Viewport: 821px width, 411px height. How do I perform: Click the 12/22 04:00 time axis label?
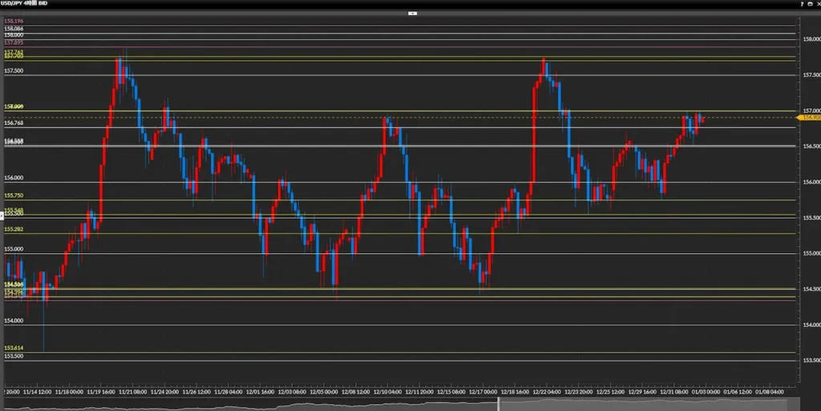tap(548, 393)
